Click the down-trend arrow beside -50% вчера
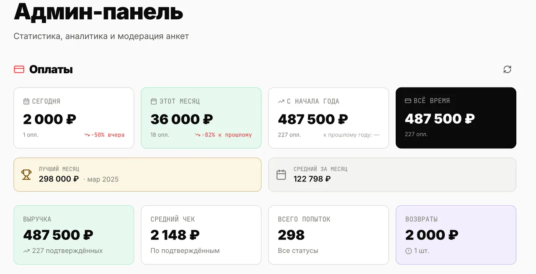The width and height of the screenshot is (536, 274). click(x=87, y=135)
